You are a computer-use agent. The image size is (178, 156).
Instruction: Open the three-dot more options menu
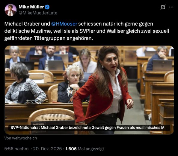point(171,7)
